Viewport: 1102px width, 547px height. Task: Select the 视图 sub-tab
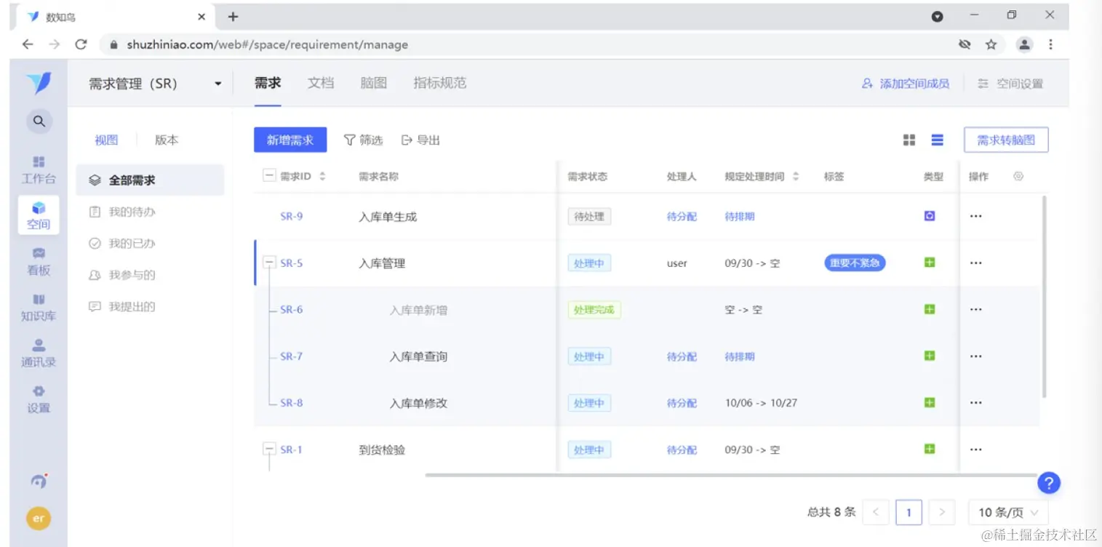(x=106, y=140)
